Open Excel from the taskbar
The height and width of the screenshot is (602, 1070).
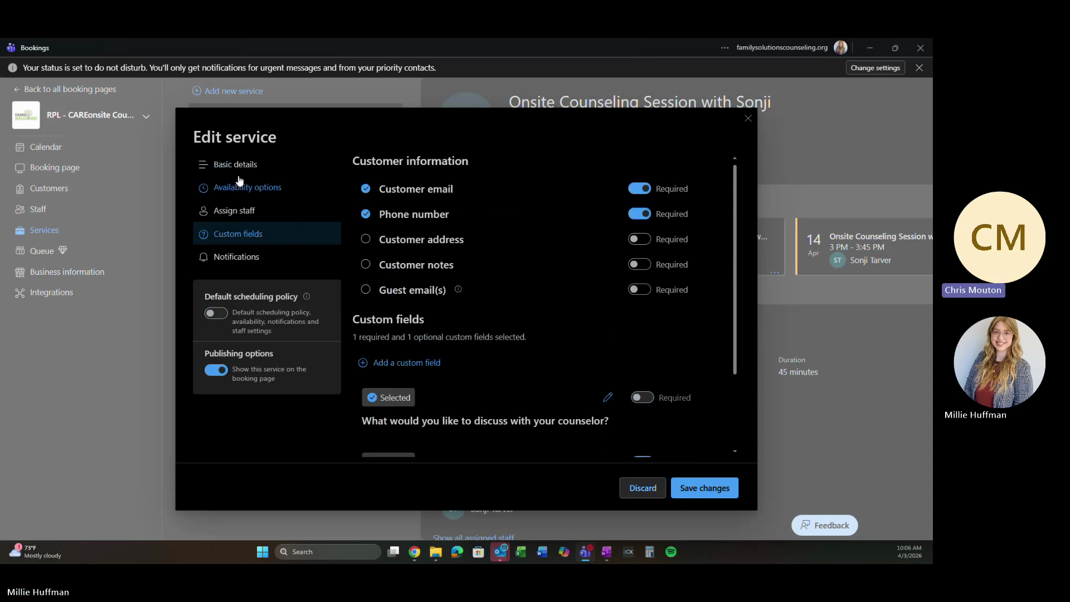tap(521, 552)
